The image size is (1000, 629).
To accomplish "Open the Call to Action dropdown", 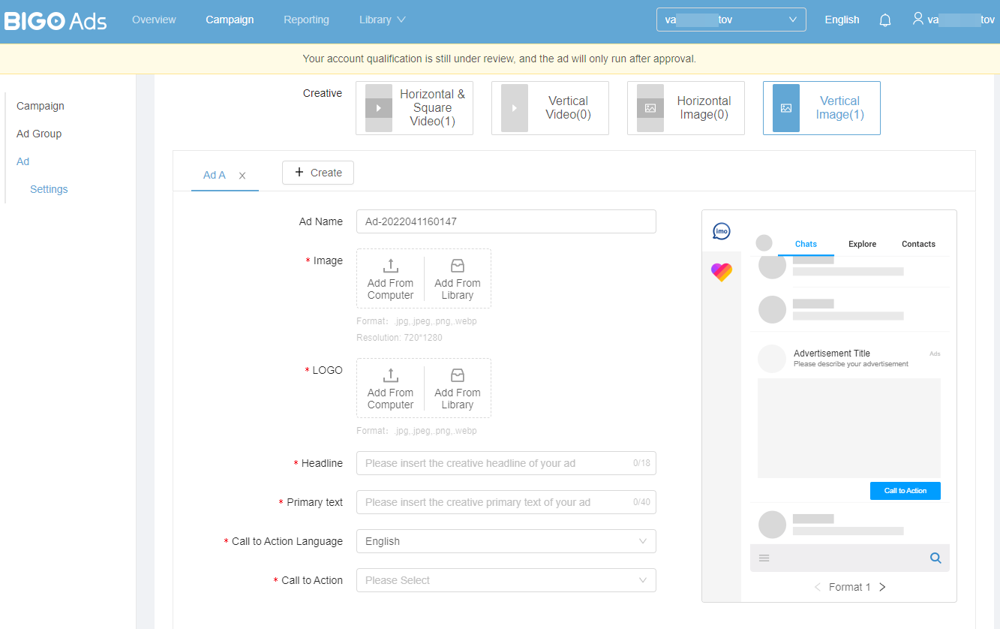I will pos(506,580).
